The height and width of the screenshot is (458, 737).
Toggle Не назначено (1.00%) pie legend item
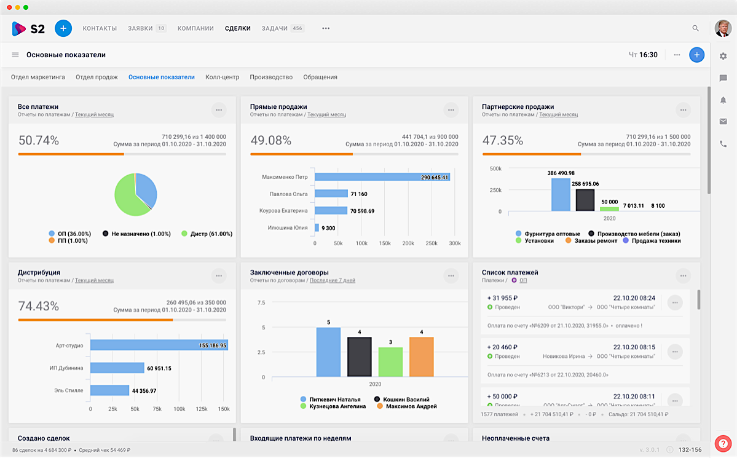[x=137, y=234]
